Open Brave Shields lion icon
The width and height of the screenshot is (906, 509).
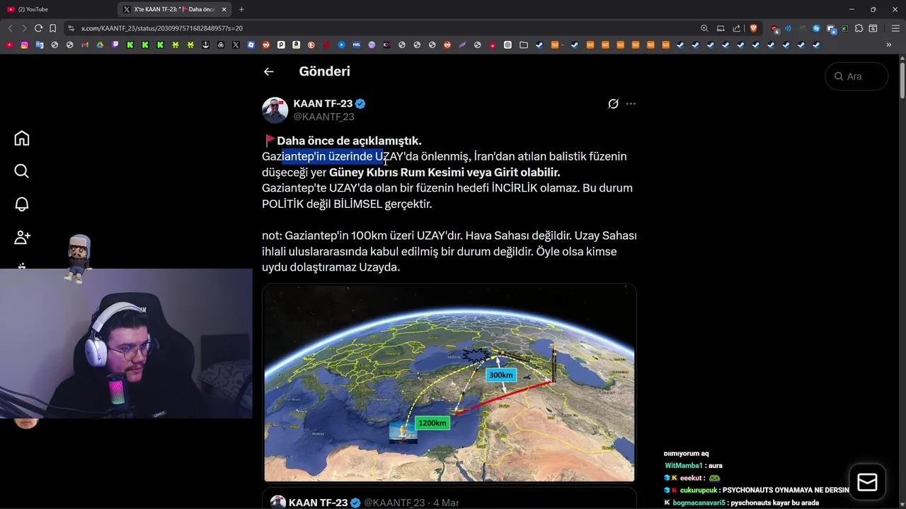pyautogui.click(x=754, y=28)
